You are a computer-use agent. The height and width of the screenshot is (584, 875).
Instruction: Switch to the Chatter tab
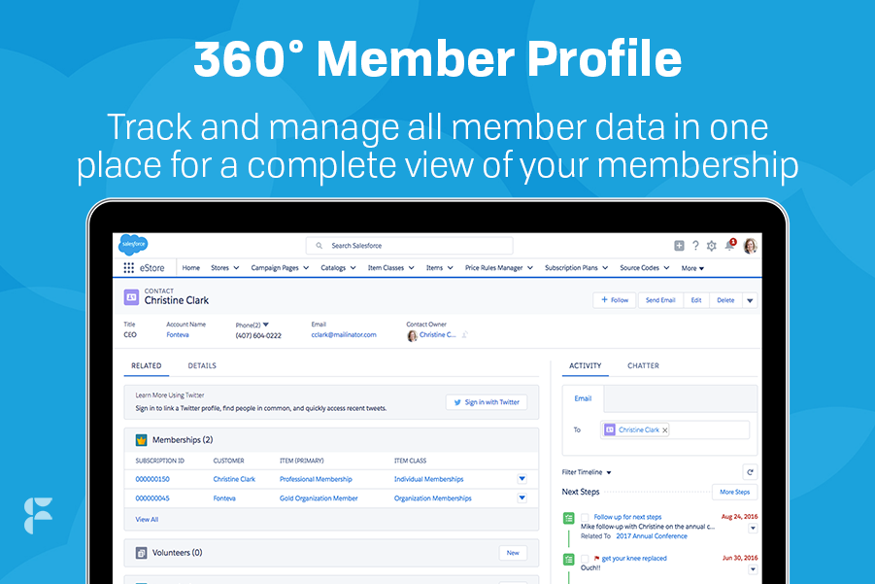coord(643,366)
